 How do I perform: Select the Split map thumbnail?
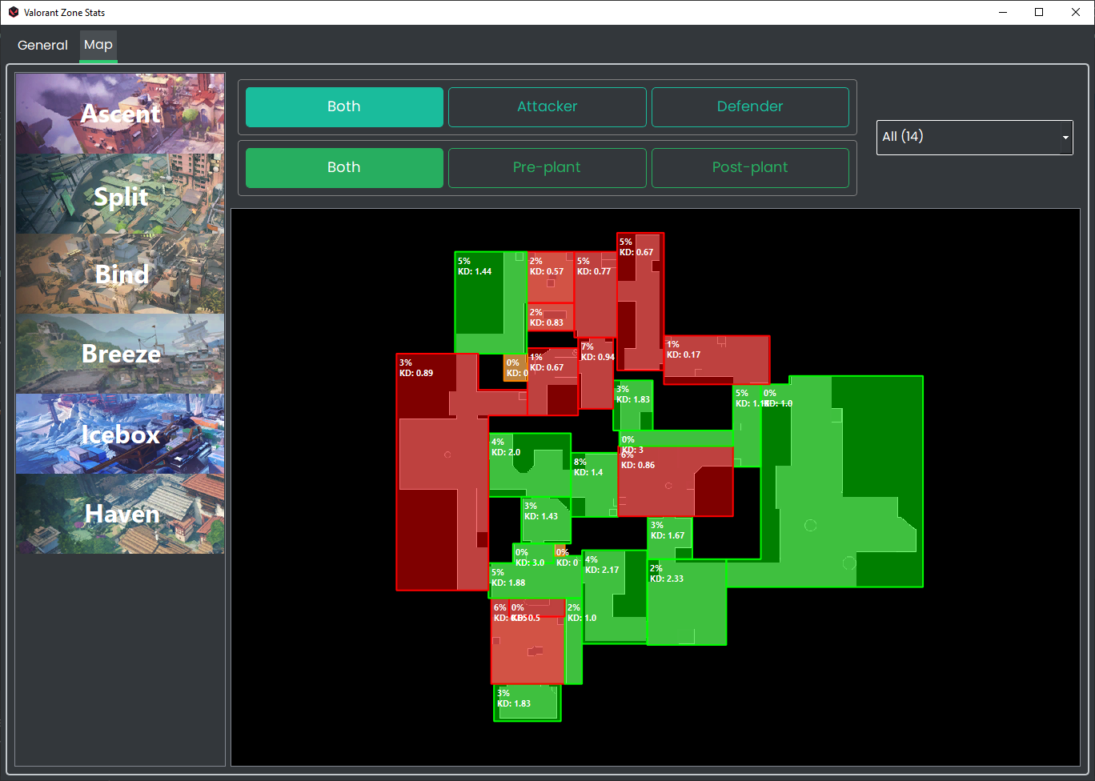pos(120,194)
